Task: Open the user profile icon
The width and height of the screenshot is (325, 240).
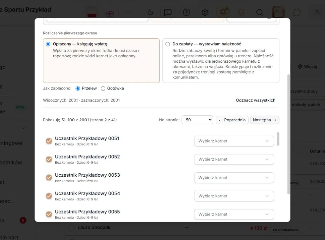Action: tap(317, 12)
